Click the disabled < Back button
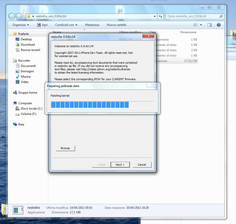This screenshot has width=236, height=224. point(101,165)
